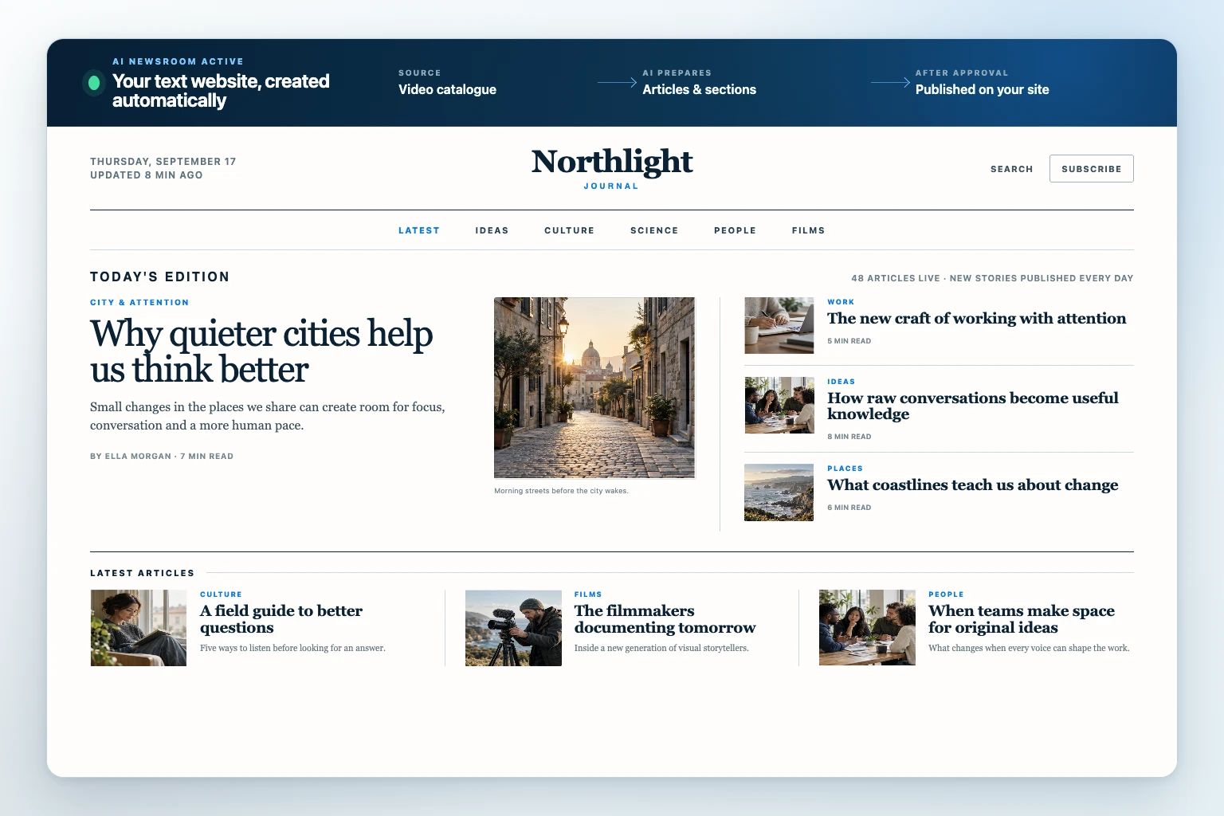Viewport: 1224px width, 816px height.
Task: Click the People label above the teams headline
Action: click(x=946, y=594)
